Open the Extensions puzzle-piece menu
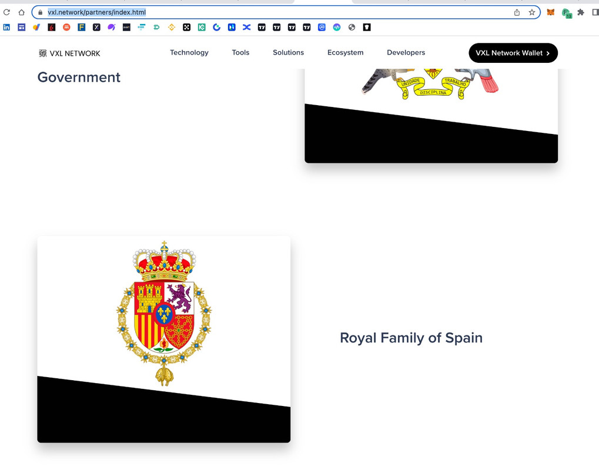The width and height of the screenshot is (599, 470). [581, 12]
